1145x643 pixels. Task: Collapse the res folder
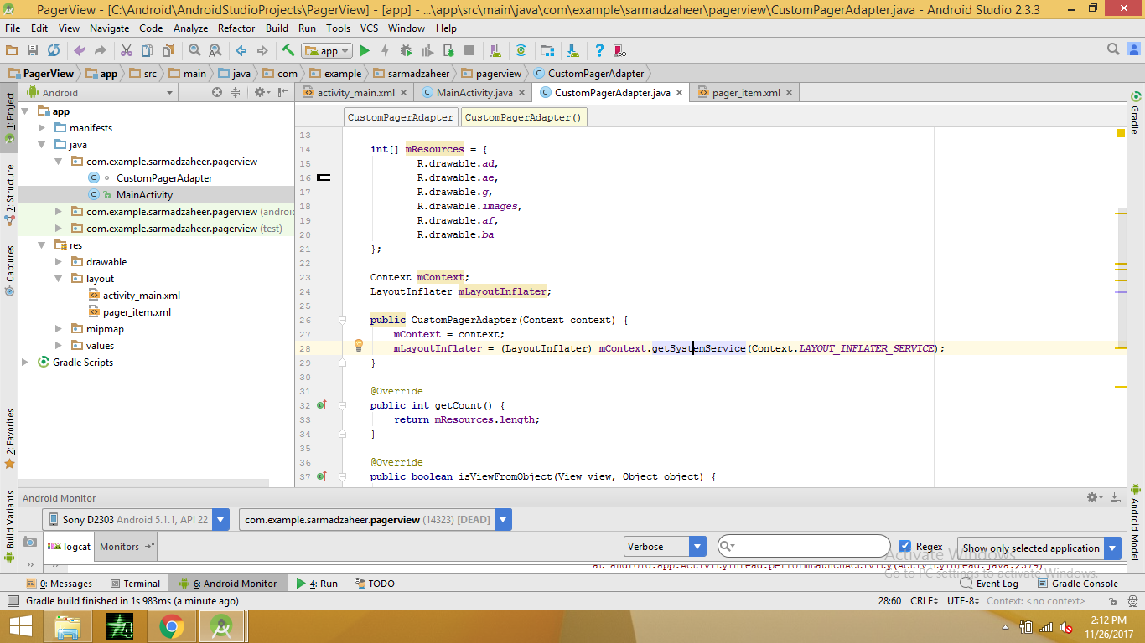(x=43, y=245)
